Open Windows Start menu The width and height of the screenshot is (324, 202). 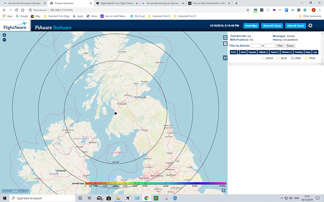[5, 198]
